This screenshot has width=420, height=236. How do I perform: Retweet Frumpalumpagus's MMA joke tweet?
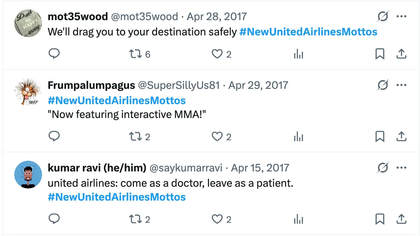pyautogui.click(x=135, y=137)
